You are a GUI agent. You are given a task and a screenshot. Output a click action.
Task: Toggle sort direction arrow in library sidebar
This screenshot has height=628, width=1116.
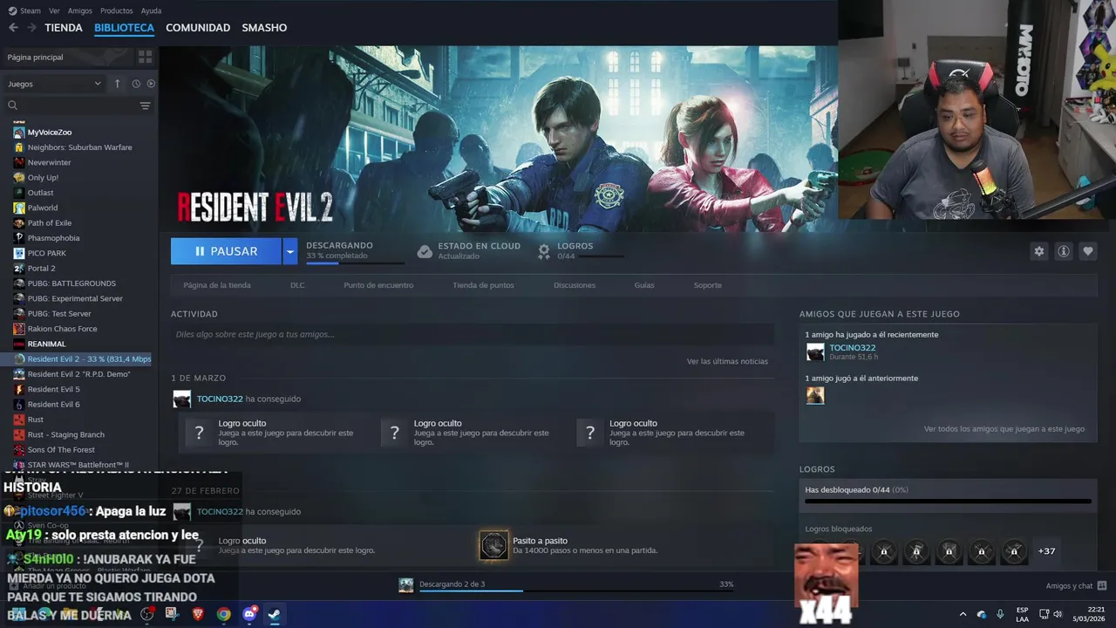click(x=118, y=84)
